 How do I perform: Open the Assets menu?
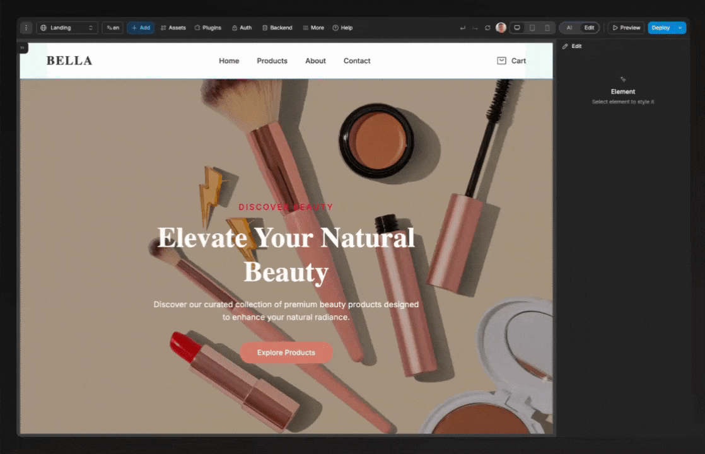click(173, 28)
